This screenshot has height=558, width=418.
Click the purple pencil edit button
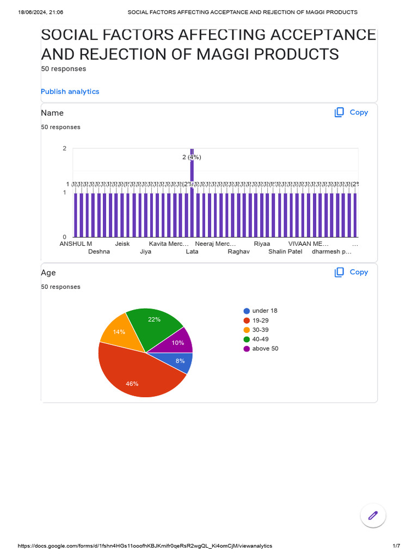click(x=373, y=515)
